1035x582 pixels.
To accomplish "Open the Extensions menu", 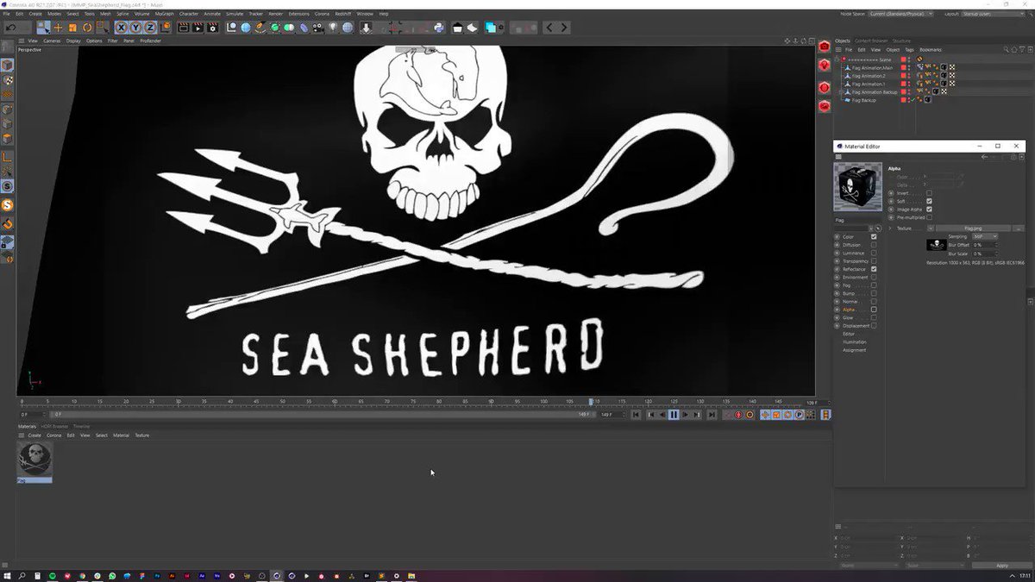I will tap(298, 14).
